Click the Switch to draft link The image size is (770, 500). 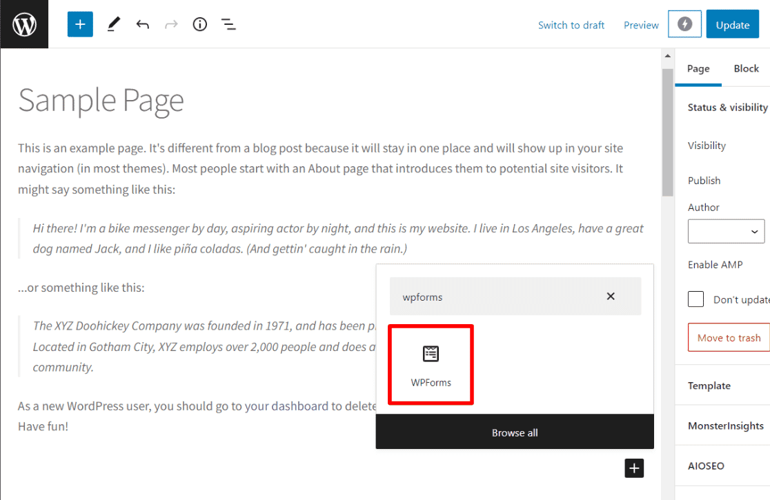[571, 24]
